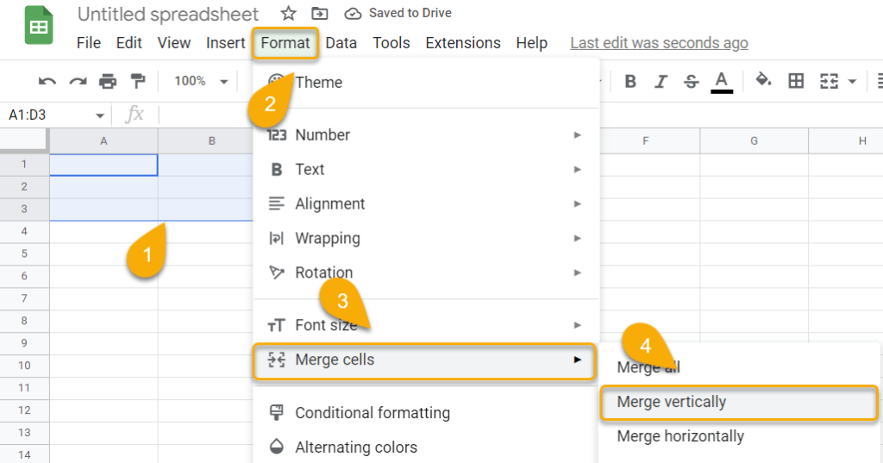
Task: Select Merge vertically
Action: coord(739,402)
